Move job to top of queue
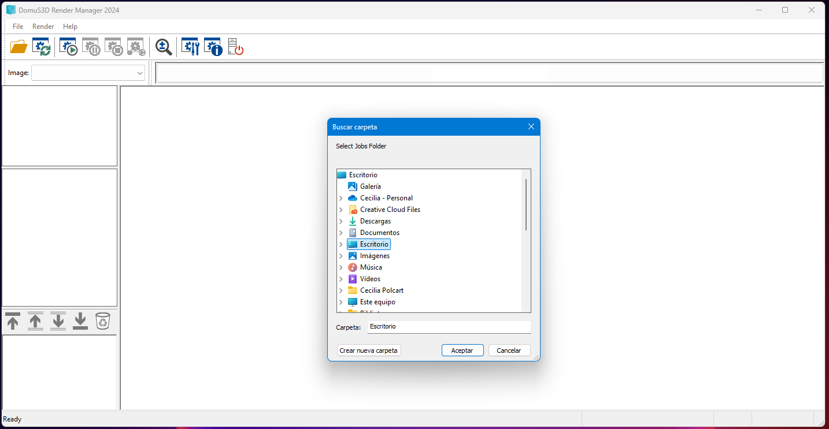This screenshot has height=429, width=829. 13,322
